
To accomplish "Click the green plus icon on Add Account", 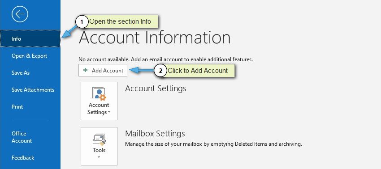I will [x=85, y=70].
